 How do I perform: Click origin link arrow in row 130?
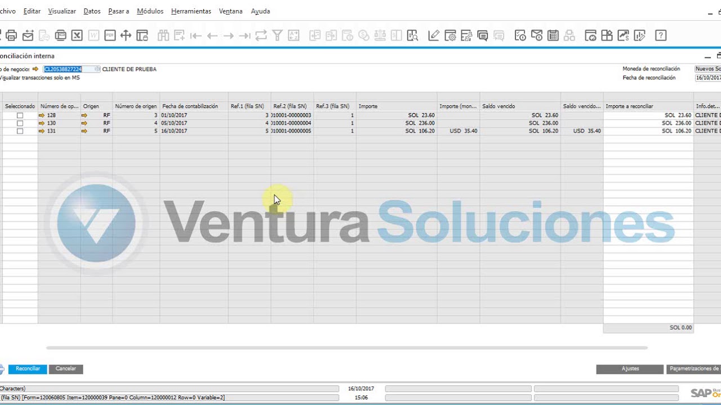tap(84, 123)
